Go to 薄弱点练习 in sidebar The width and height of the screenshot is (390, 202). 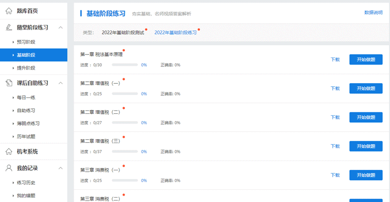(28, 124)
